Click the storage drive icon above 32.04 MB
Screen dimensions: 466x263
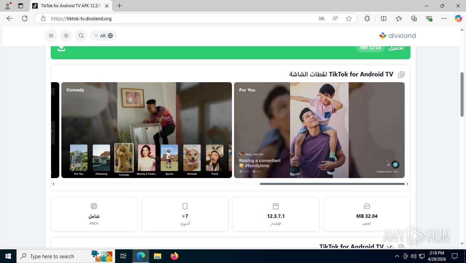tap(367, 206)
